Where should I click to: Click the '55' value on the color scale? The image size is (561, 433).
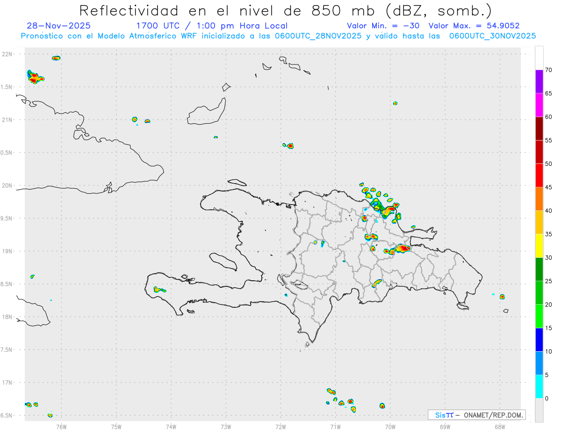point(548,140)
